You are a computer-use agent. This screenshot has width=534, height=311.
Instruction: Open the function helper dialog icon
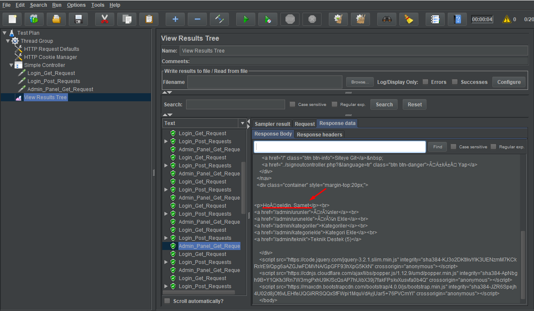[x=435, y=19]
